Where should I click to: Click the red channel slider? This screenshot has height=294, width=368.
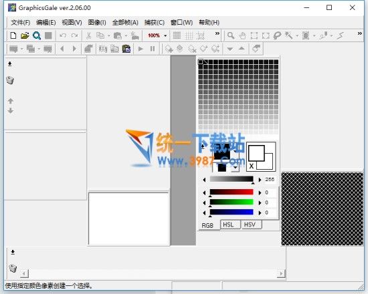click(232, 192)
